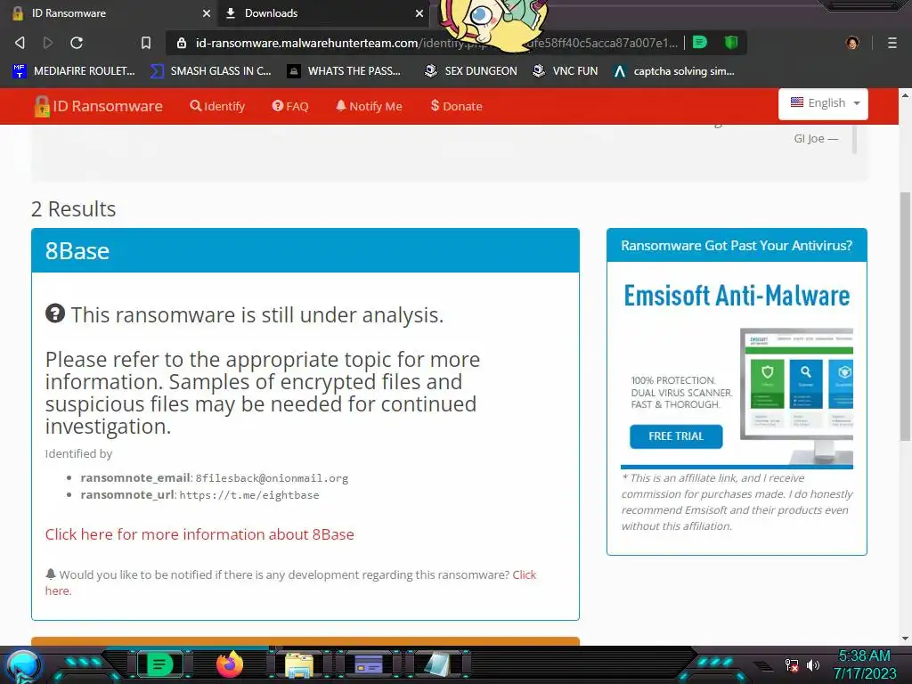Open MEDIAFIRE ROULET... bookmark
This screenshot has width=912, height=684.
(74, 71)
